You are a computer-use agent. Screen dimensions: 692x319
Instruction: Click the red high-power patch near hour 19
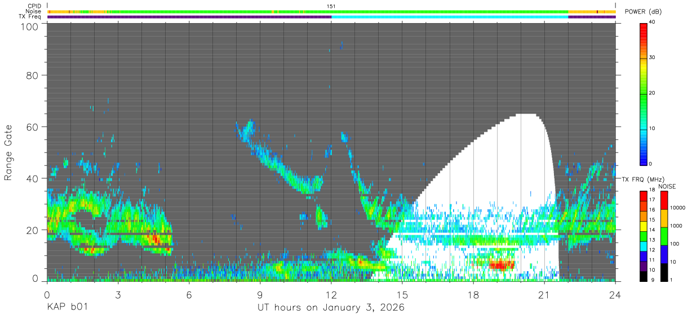(x=501, y=264)
